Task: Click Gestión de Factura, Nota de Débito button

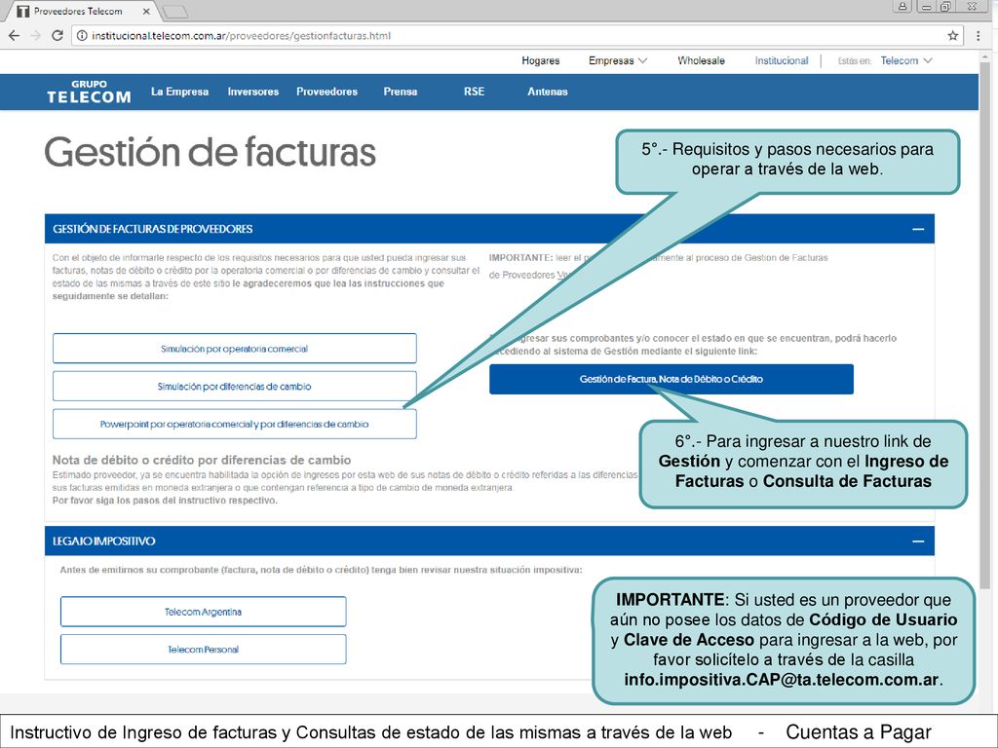Action: coord(671,379)
